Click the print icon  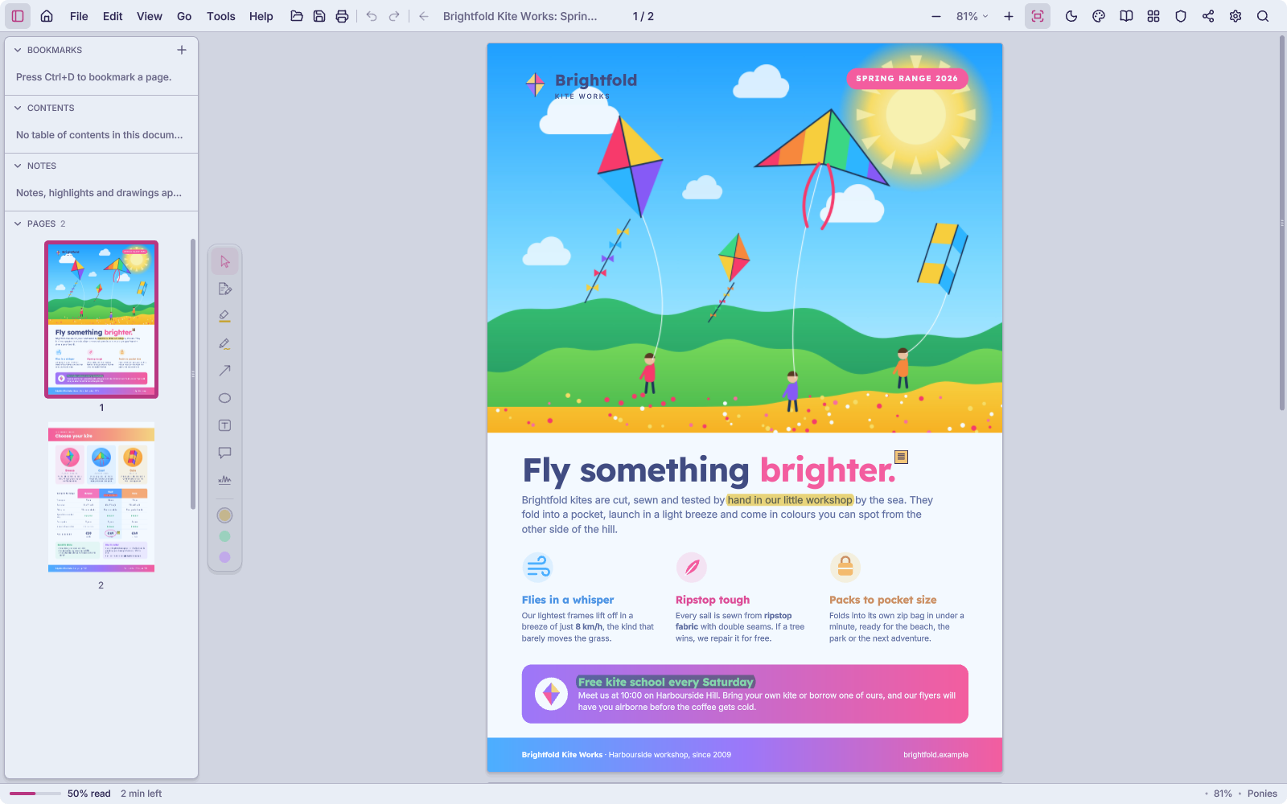tap(342, 16)
